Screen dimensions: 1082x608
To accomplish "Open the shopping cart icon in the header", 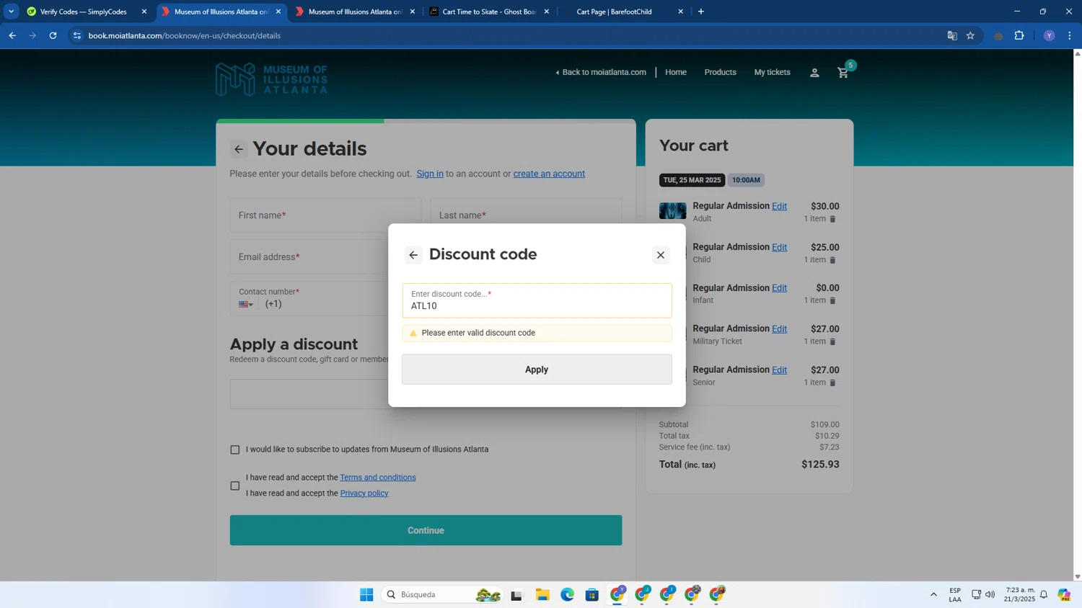I will (843, 72).
